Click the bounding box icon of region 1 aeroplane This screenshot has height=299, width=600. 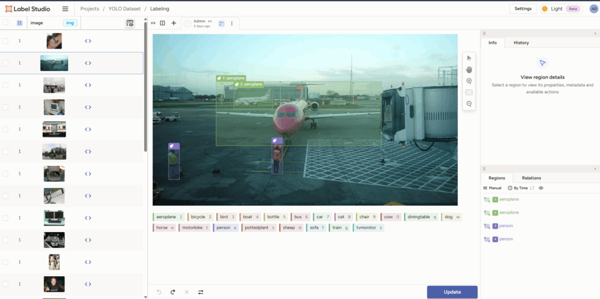coord(487,199)
